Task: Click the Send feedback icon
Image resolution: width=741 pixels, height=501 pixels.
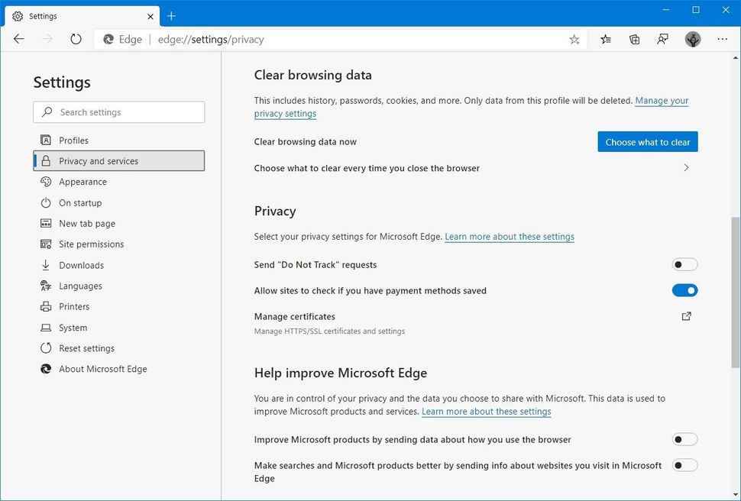Action: 663,39
